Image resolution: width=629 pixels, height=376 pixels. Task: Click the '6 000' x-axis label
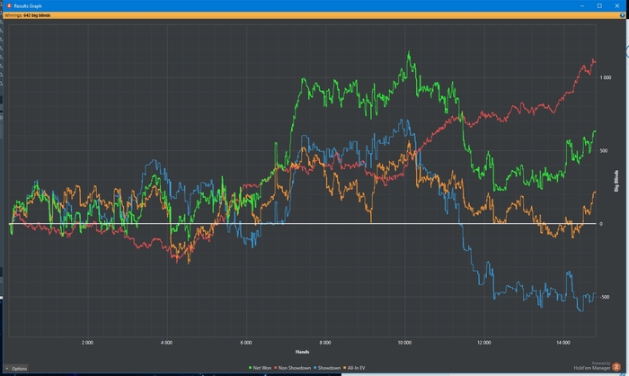246,343
